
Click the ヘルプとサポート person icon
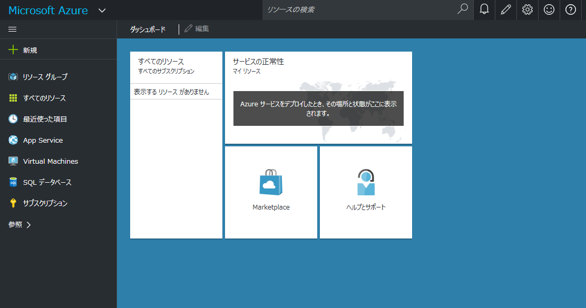coord(366,182)
